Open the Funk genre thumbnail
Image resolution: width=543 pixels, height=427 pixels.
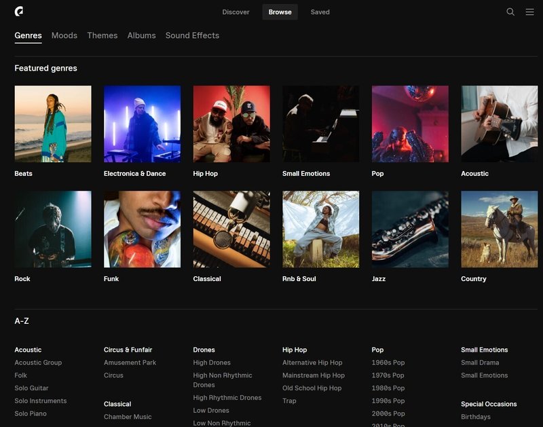tap(143, 229)
